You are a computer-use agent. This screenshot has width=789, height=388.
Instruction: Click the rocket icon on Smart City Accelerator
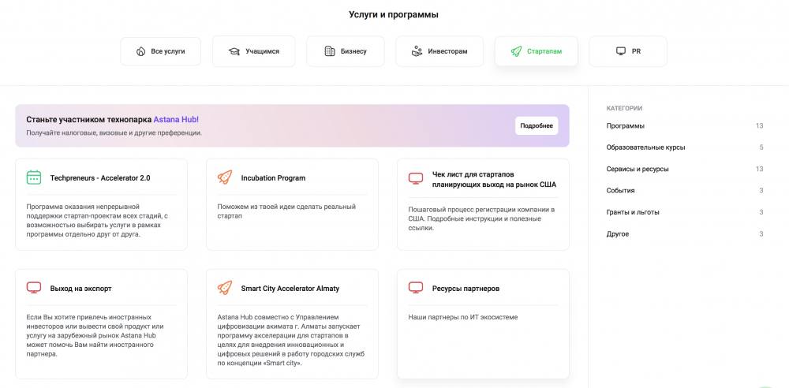224,288
